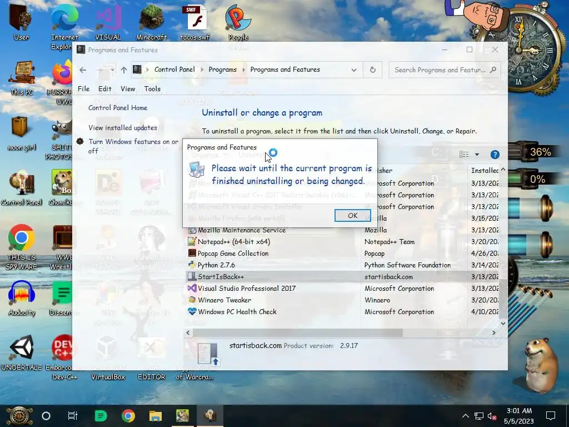Screen dimensions: 569x427
Task: Open Control Panel Home link
Action: pos(118,108)
